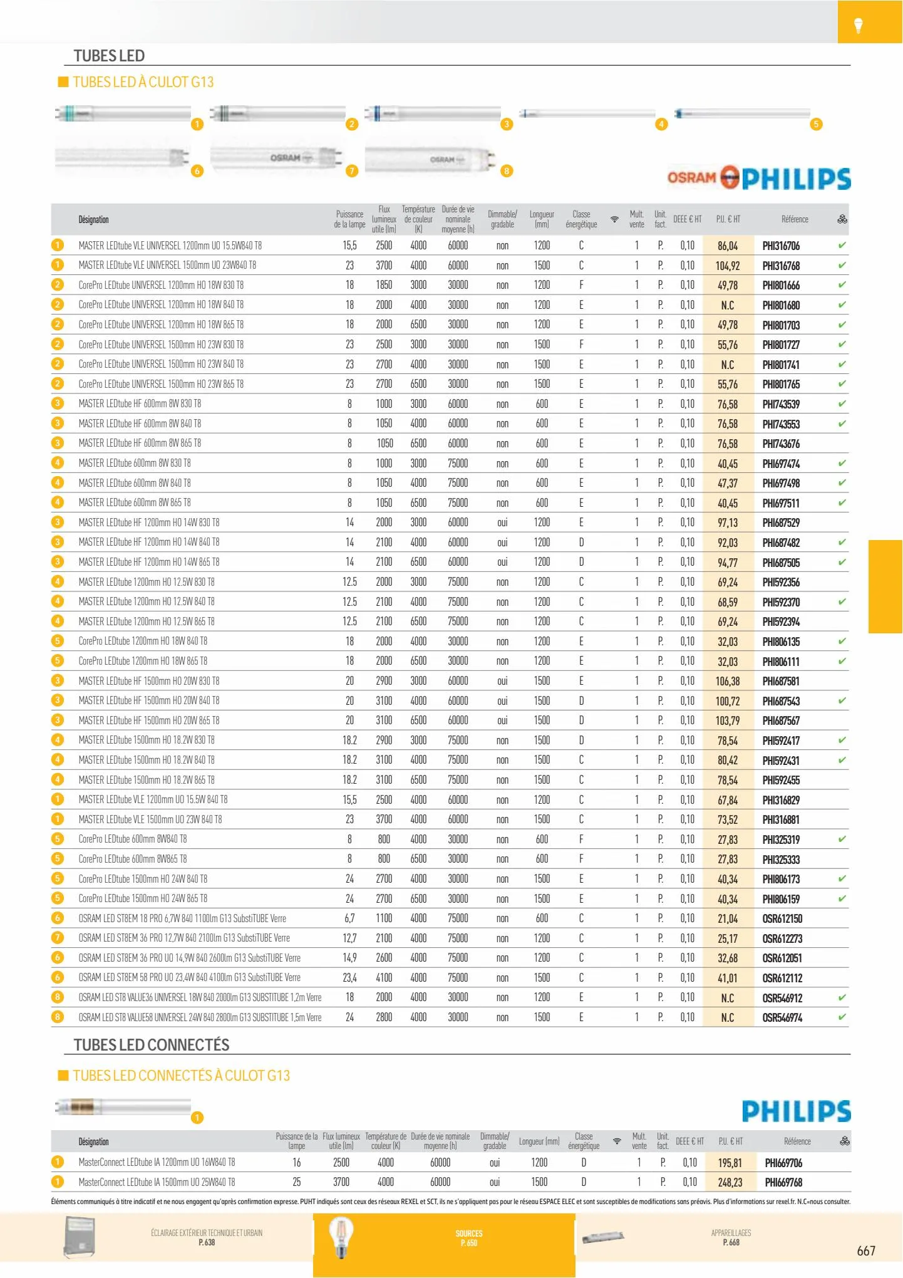This screenshot has height=1278, width=903.
Task: Click the Référence column header in first table
Action: pos(795,219)
